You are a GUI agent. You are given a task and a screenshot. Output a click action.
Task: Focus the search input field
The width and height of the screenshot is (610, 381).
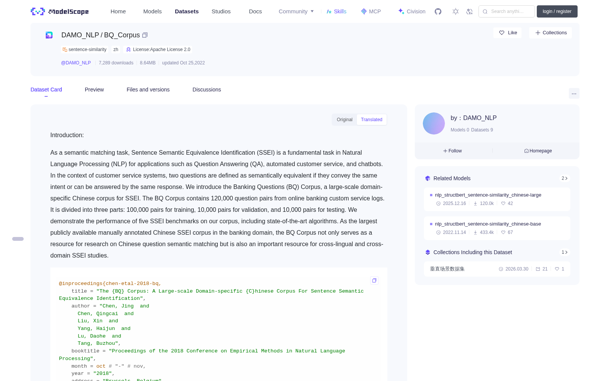[x=507, y=11]
